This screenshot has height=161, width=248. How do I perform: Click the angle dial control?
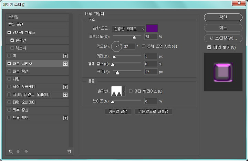pos(116,46)
